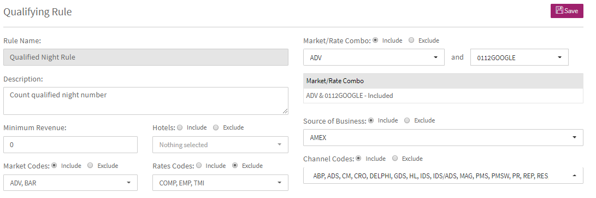Open the AMEX Source of Business dropdown

443,137
